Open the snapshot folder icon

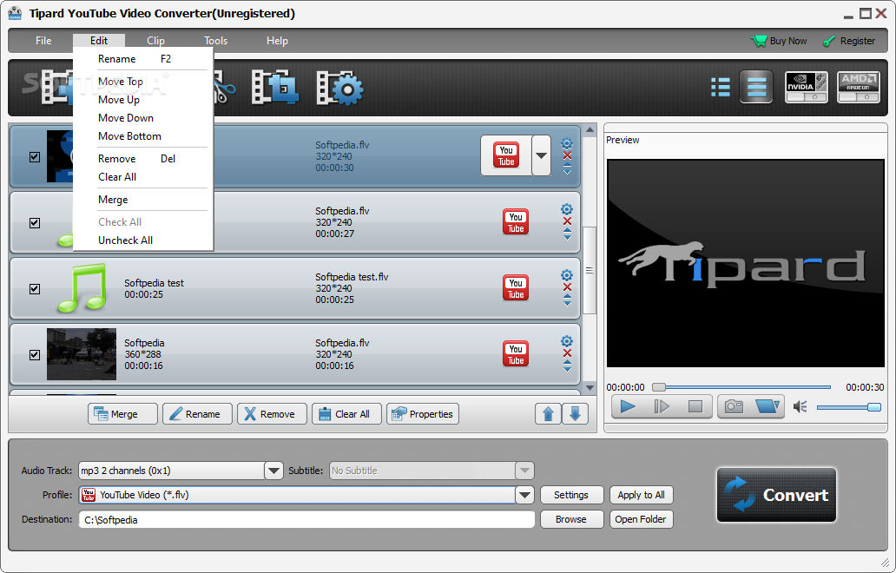767,406
